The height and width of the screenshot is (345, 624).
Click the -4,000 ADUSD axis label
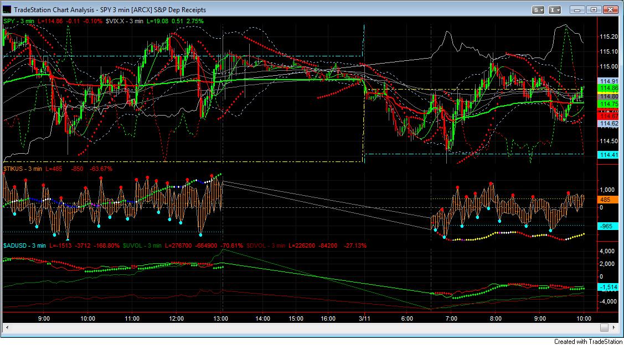pos(607,301)
